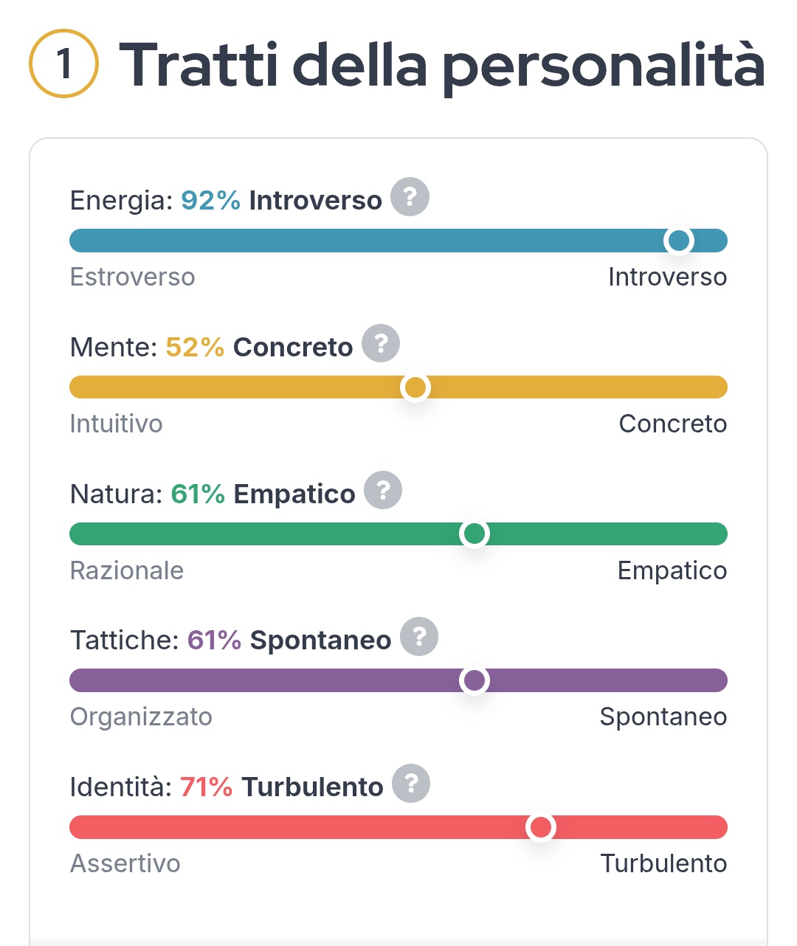Click the yellow Mente slider handle
This screenshot has height=946, width=797.
coord(415,387)
